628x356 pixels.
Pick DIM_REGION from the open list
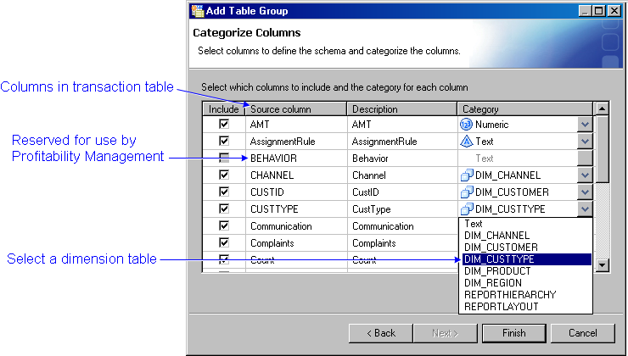click(x=491, y=283)
